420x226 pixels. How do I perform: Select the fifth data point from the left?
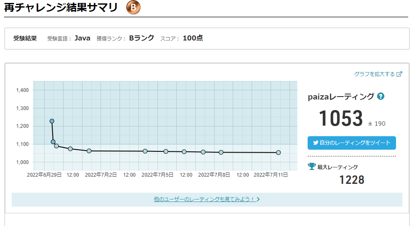point(89,151)
